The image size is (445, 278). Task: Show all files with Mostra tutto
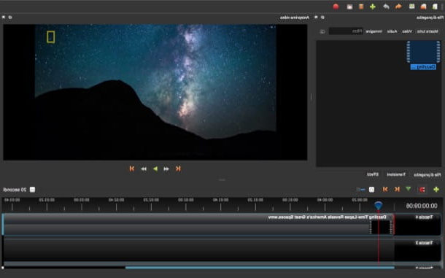tap(427, 31)
